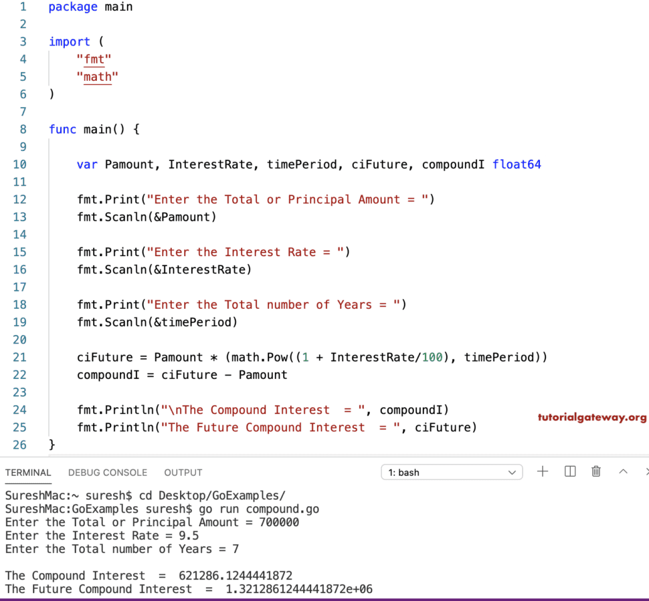This screenshot has height=601, width=649.
Task: Select the TERMINAL tab
Action: (x=28, y=473)
